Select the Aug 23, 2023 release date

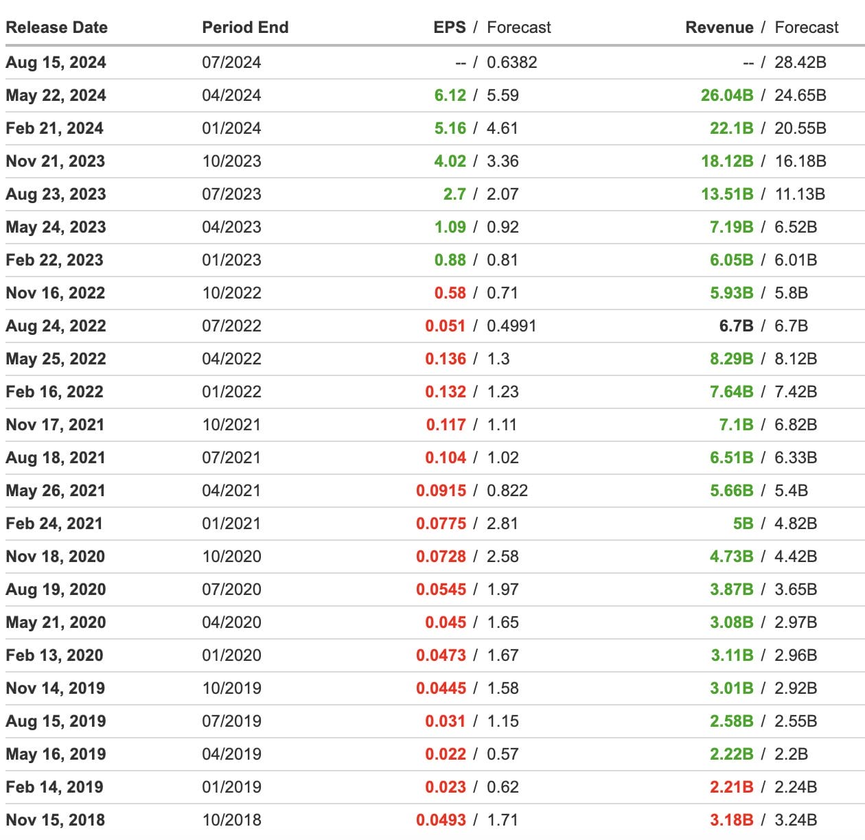pos(56,194)
